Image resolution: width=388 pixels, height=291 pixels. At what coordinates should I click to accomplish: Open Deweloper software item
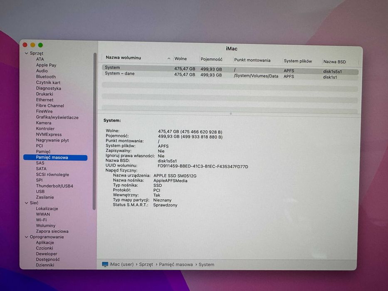[x=47, y=254]
